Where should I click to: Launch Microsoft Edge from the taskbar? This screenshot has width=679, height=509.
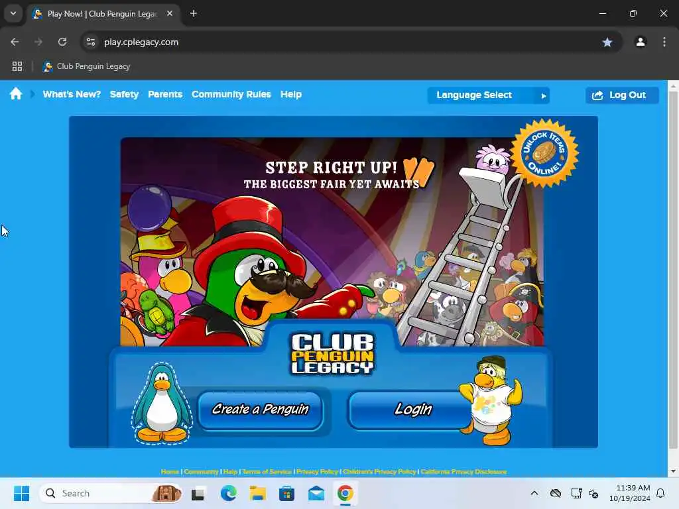click(x=229, y=493)
